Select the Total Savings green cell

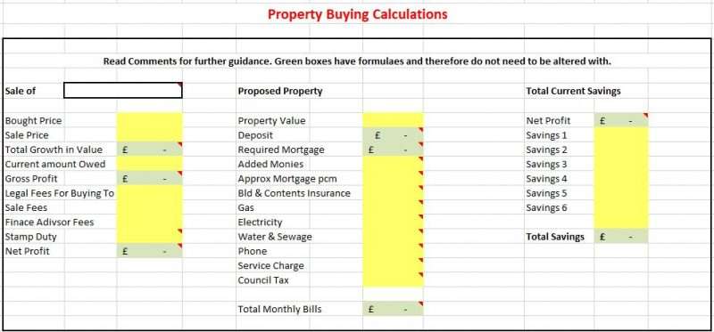tap(621, 237)
